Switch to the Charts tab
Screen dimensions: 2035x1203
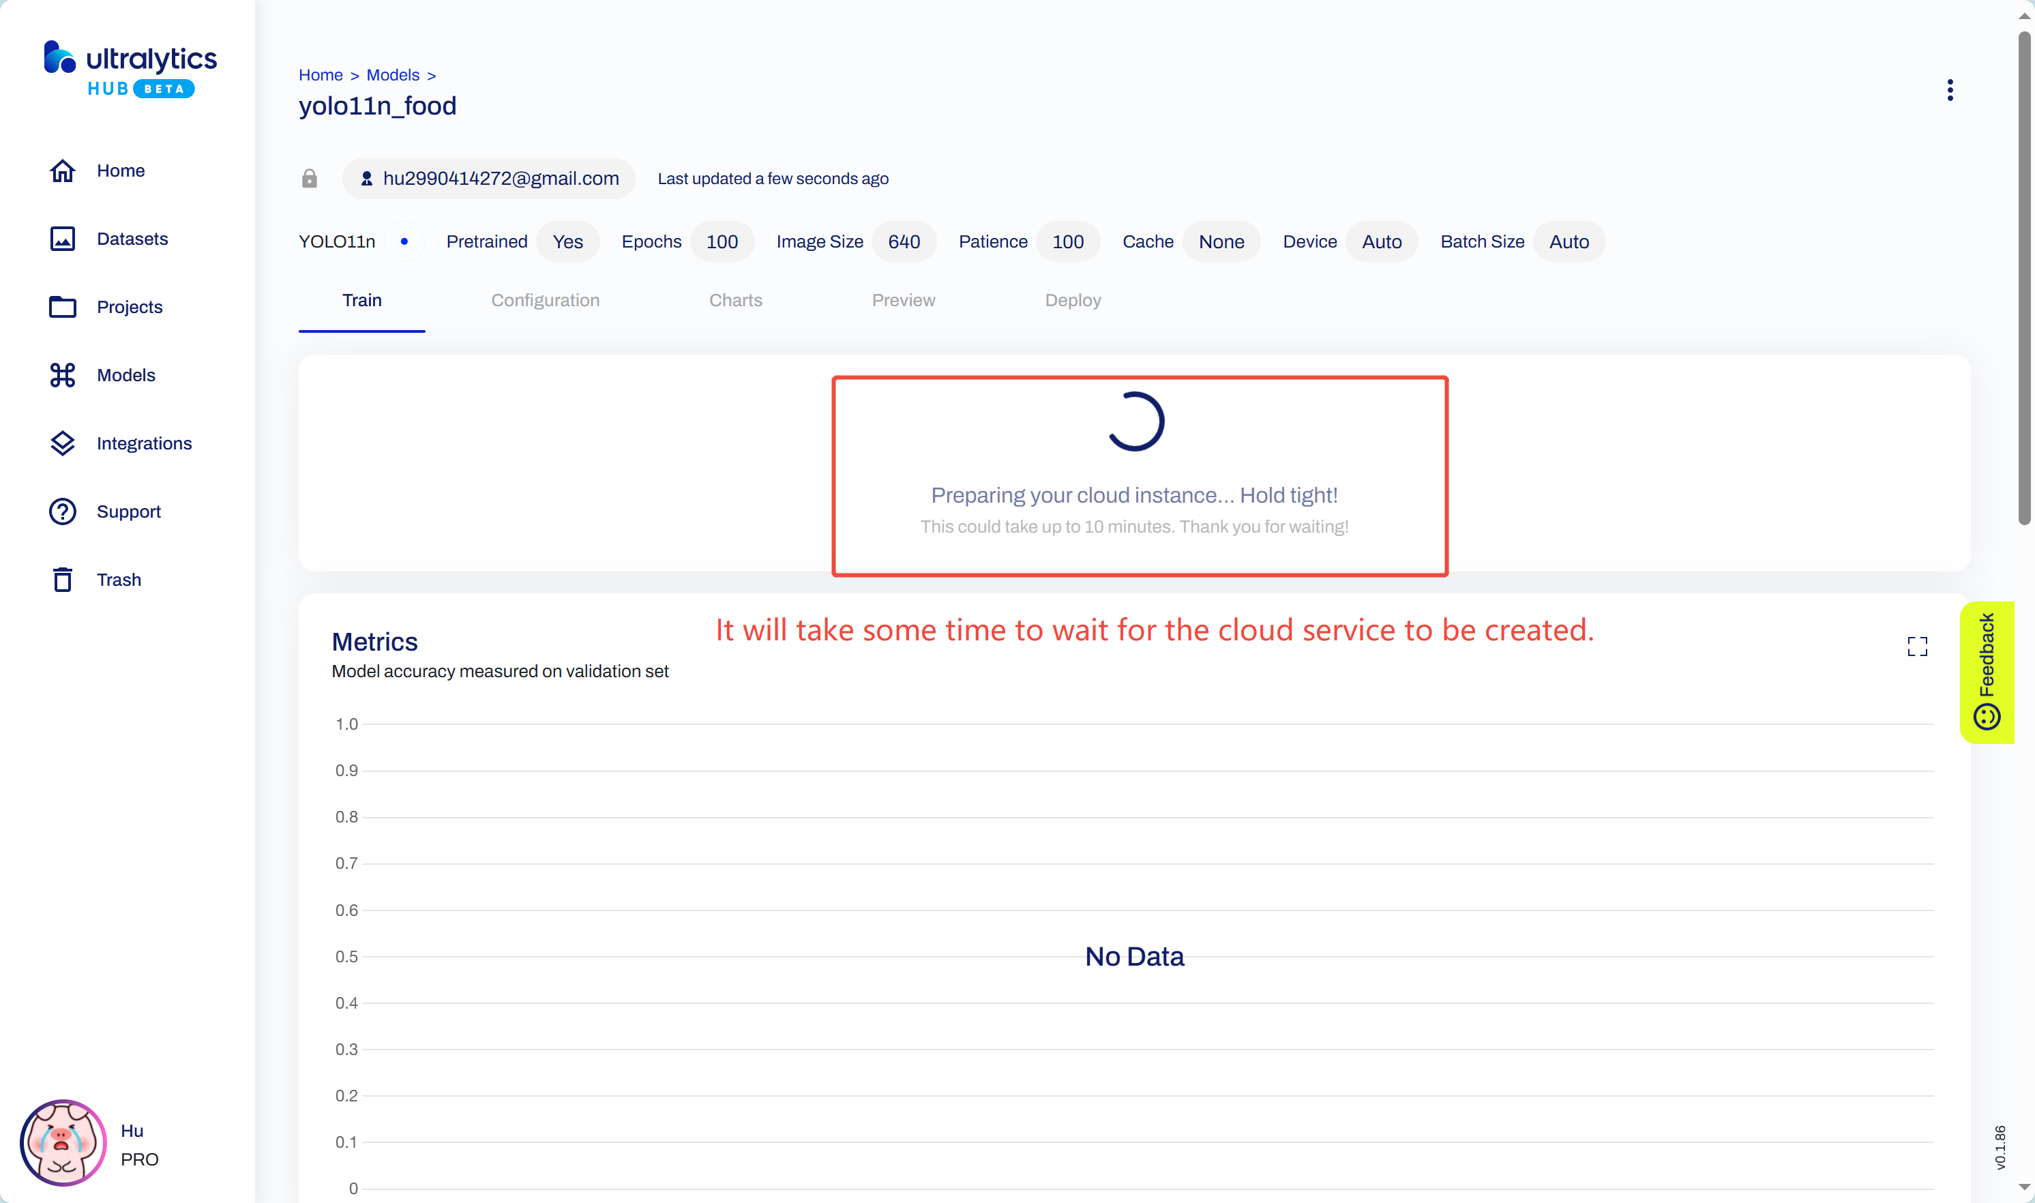click(x=735, y=300)
